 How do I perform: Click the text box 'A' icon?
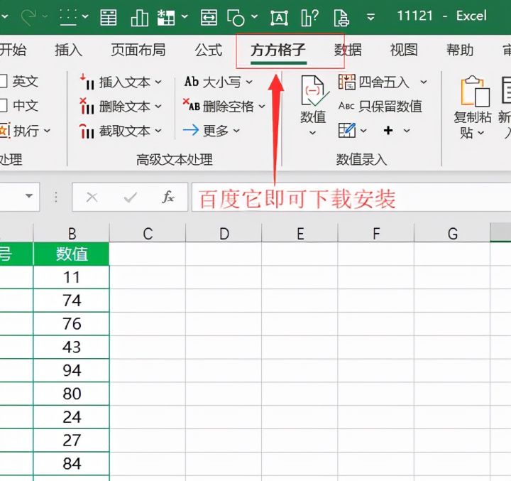tap(280, 18)
